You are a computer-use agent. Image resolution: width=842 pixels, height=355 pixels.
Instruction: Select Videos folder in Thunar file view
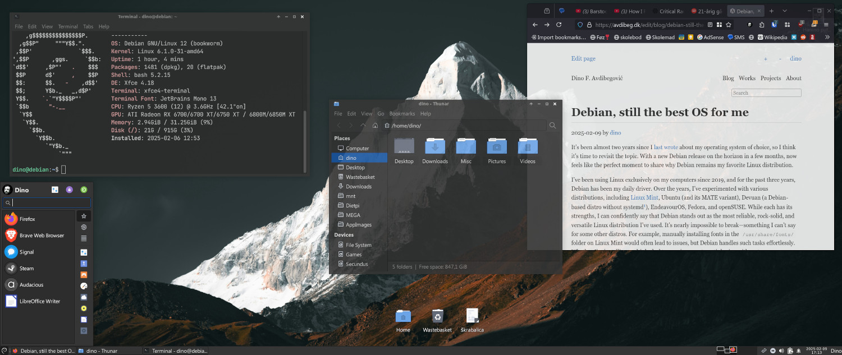pos(528,151)
